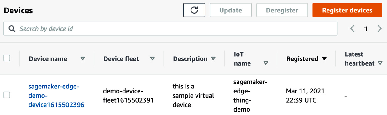The width and height of the screenshot is (387, 115).
Task: Sort by Device fleet arrow
Action: [152, 58]
